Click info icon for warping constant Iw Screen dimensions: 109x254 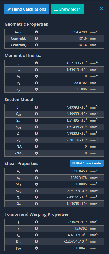click(x=37, y=235)
